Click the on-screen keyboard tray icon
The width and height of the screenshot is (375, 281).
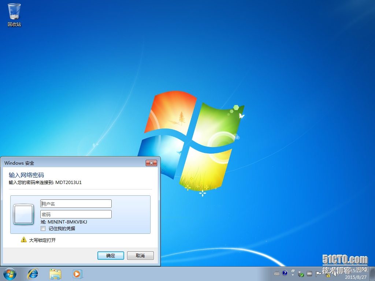(x=277, y=273)
